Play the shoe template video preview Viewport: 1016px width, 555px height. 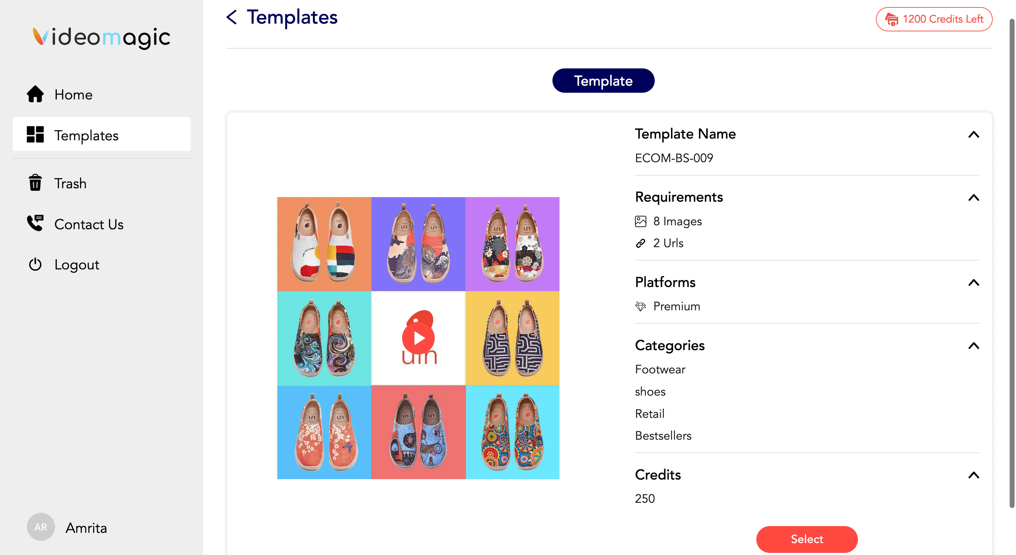point(418,338)
